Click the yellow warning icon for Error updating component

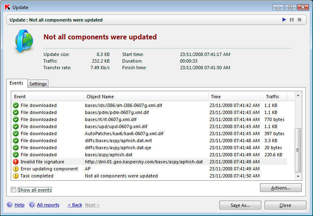tap(16, 169)
